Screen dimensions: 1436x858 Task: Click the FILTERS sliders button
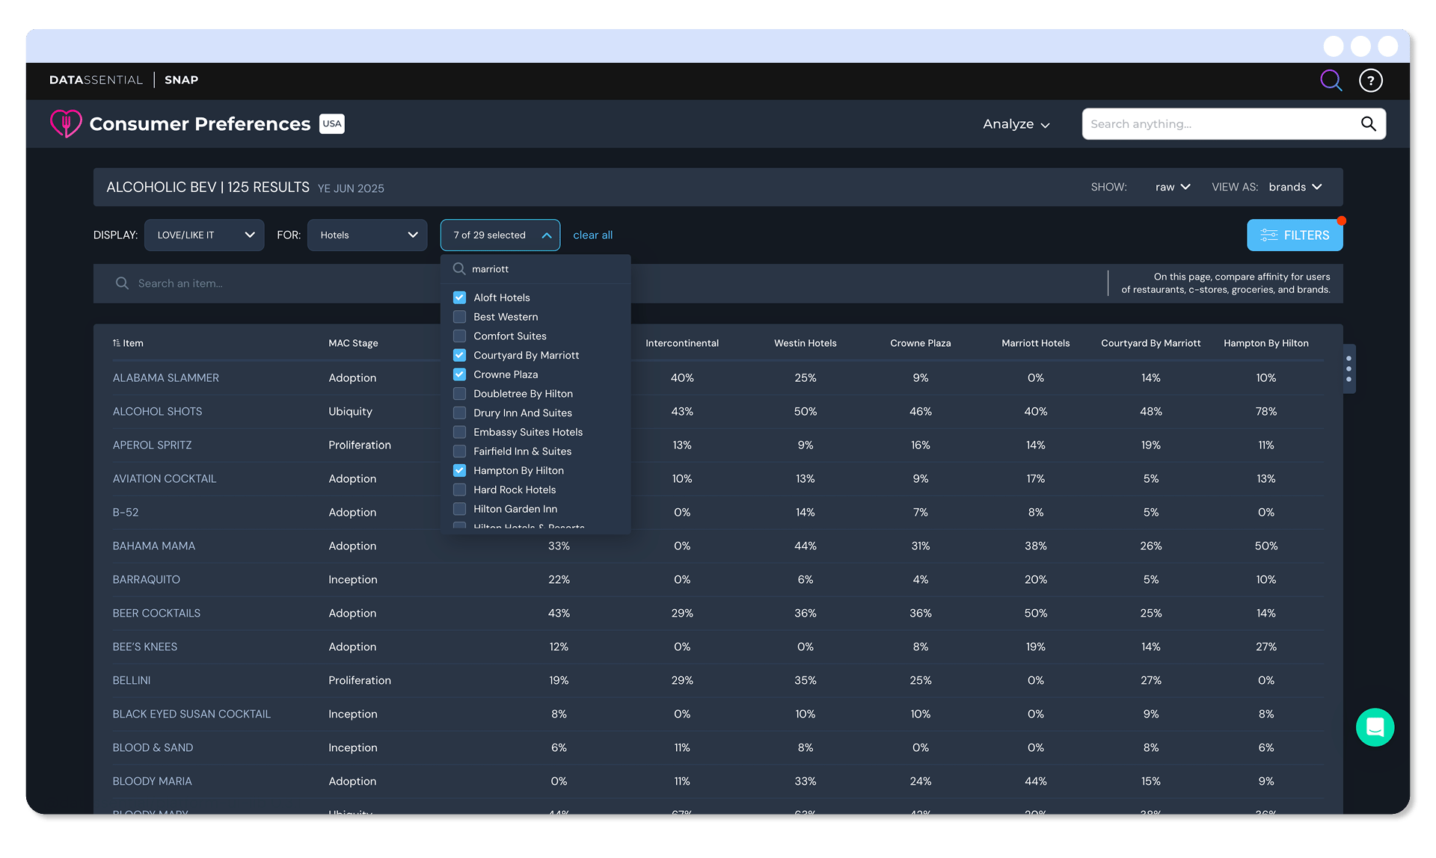(1295, 235)
